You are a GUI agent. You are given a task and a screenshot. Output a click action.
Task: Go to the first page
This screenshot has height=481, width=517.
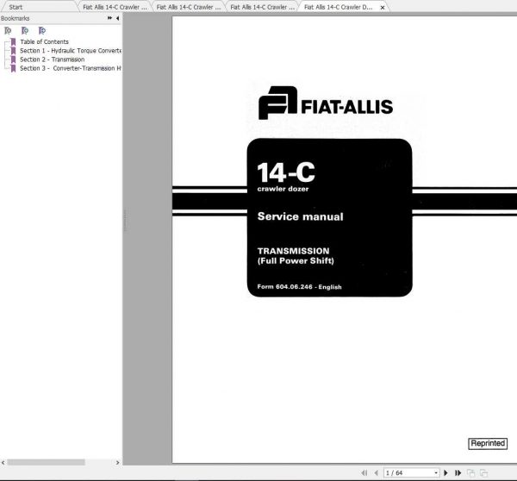point(364,472)
